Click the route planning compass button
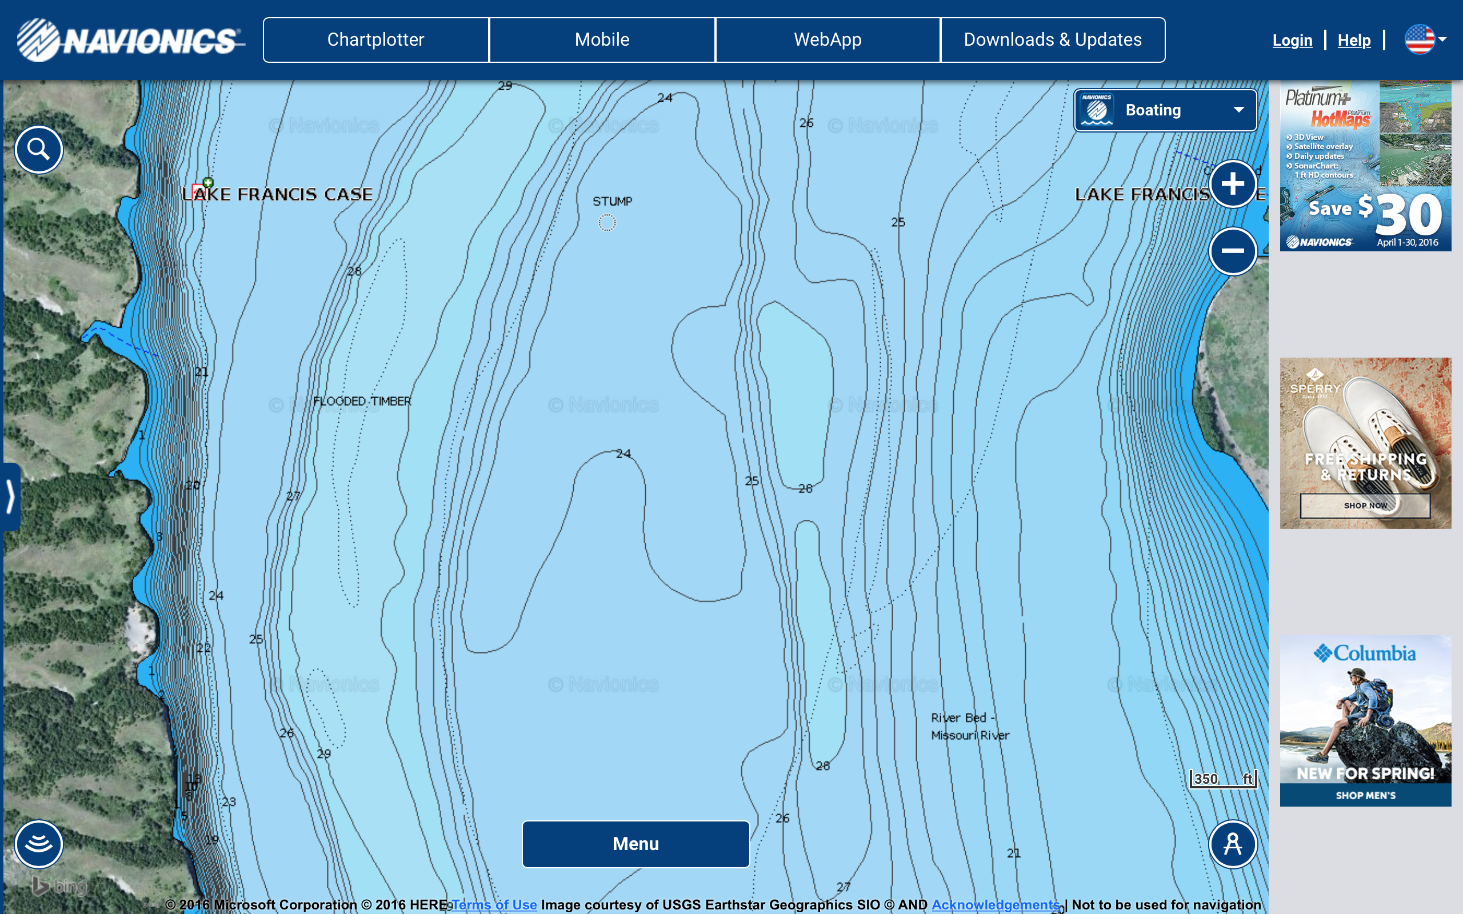The height and width of the screenshot is (914, 1463). tap(1233, 844)
